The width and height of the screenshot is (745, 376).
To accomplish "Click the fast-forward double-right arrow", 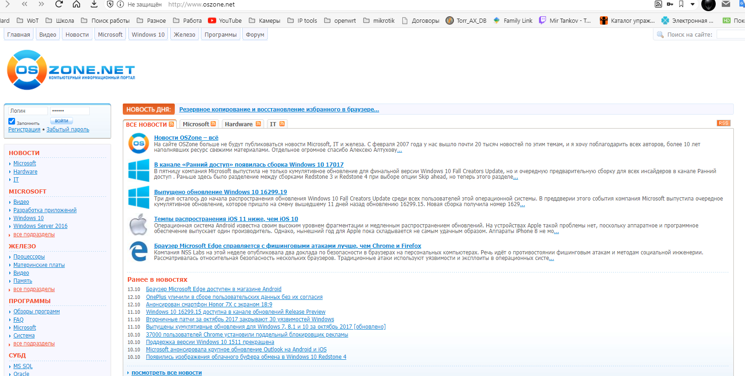I will [x=41, y=4].
